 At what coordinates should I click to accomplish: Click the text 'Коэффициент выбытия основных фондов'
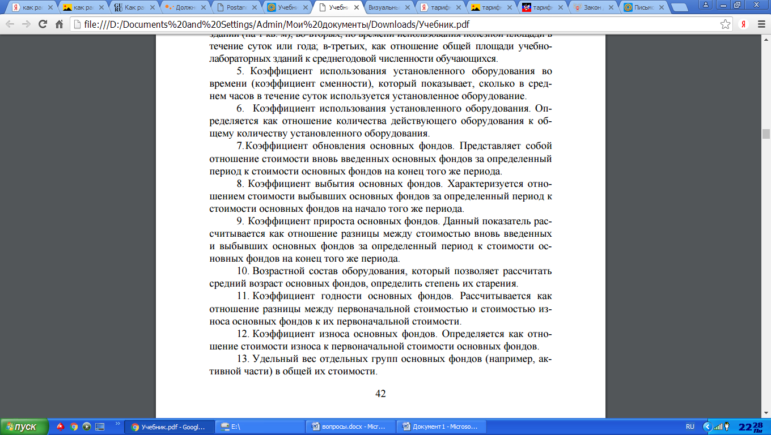point(346,184)
